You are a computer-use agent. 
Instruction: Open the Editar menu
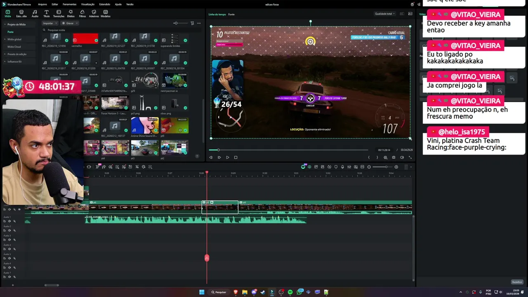coord(55,4)
